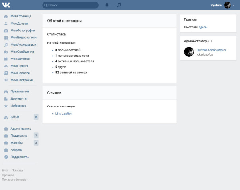
Task: Open the Блог footer link
Action: coord(5,170)
